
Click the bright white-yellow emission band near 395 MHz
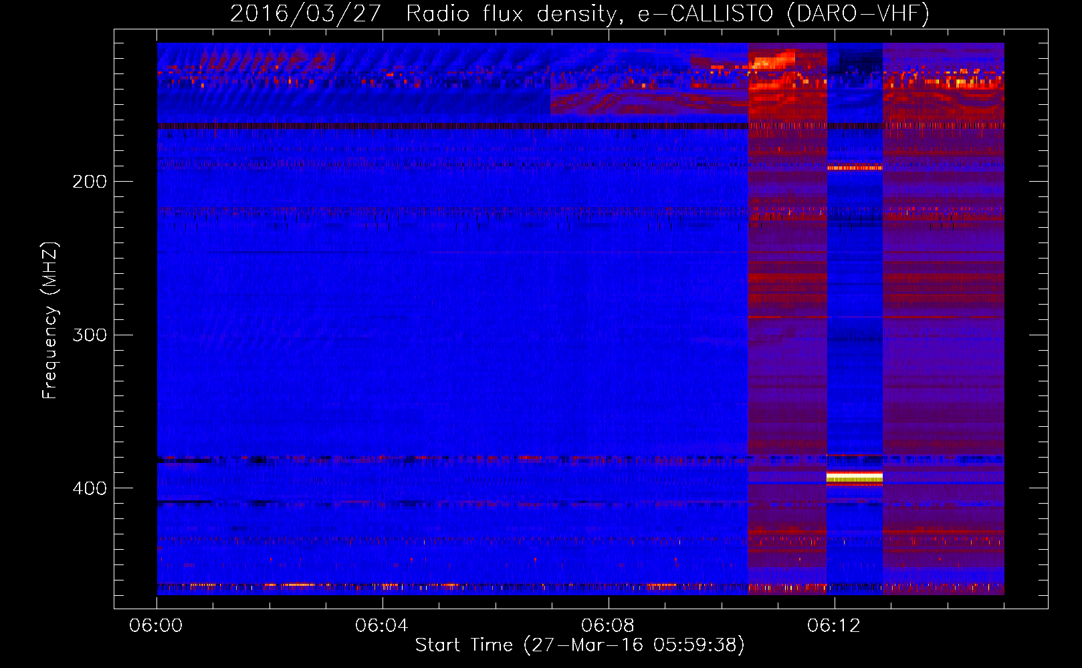pos(855,477)
